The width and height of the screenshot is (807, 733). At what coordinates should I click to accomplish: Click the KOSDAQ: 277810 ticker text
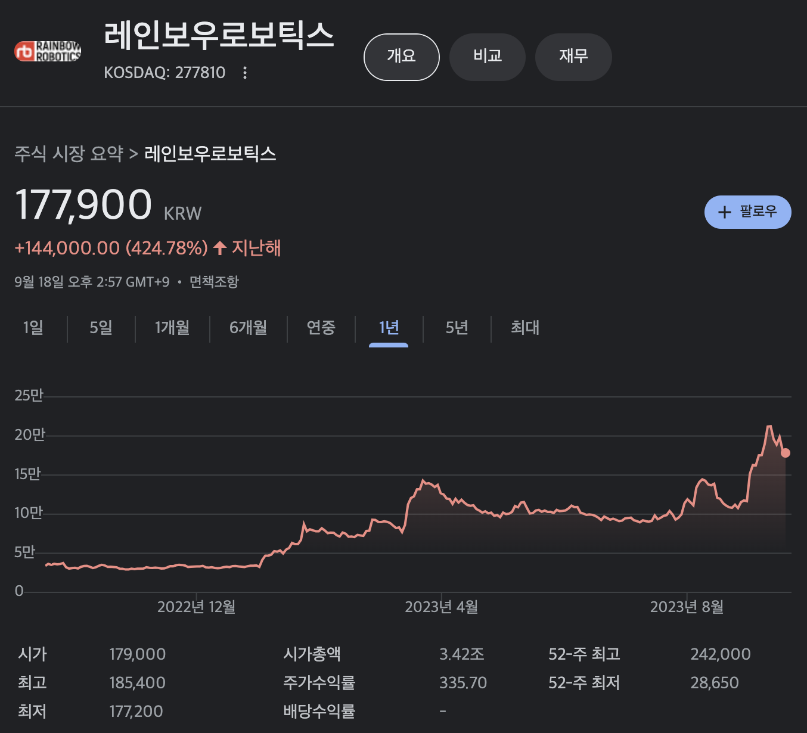coord(164,73)
